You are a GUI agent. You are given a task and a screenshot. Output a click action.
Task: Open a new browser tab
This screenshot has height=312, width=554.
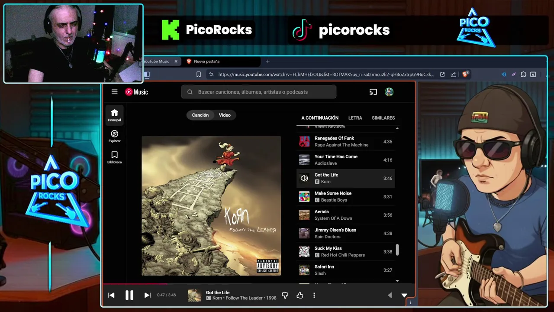pos(267,62)
